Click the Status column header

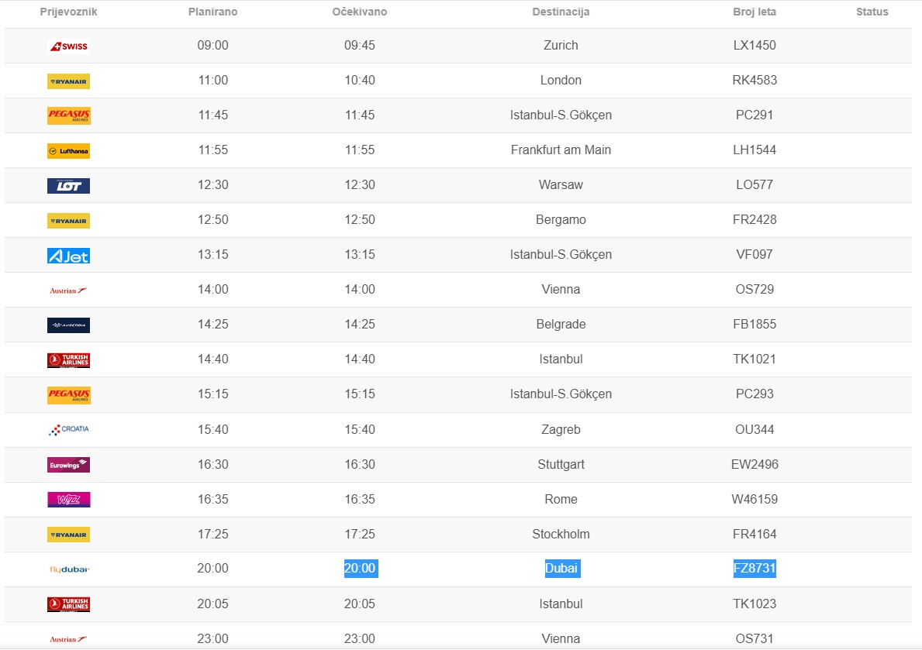click(872, 12)
